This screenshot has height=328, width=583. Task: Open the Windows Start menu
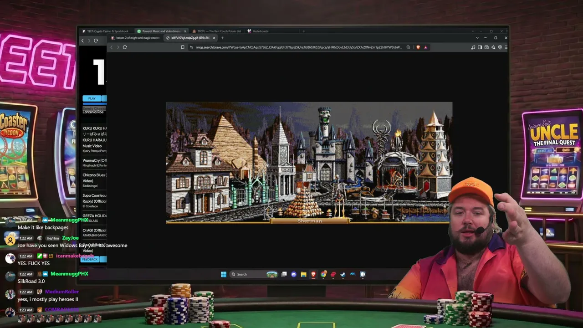coord(223,274)
